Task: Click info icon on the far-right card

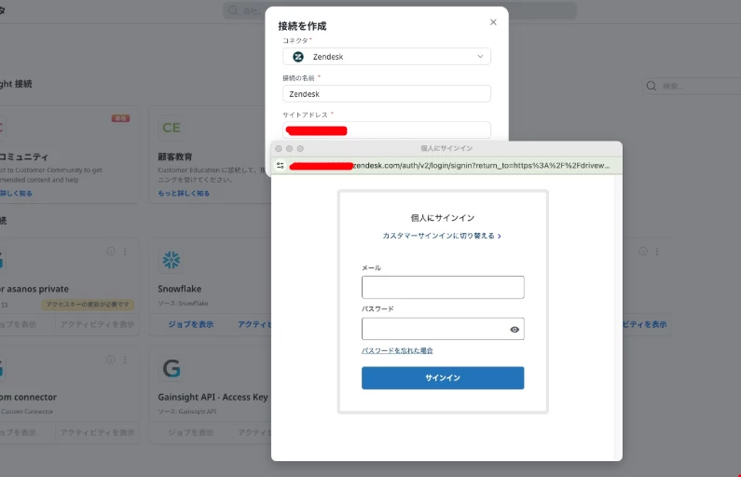Action: coord(643,252)
